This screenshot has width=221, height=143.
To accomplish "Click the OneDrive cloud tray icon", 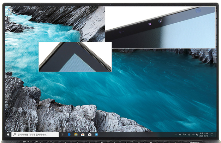I will pos(180,134).
